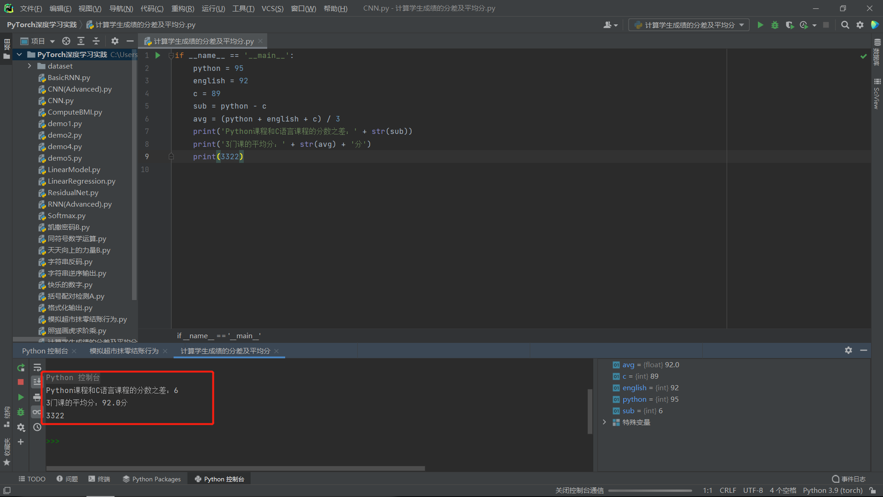Expand the dataset folder
Screen dimensions: 883x497
[x=29, y=66]
